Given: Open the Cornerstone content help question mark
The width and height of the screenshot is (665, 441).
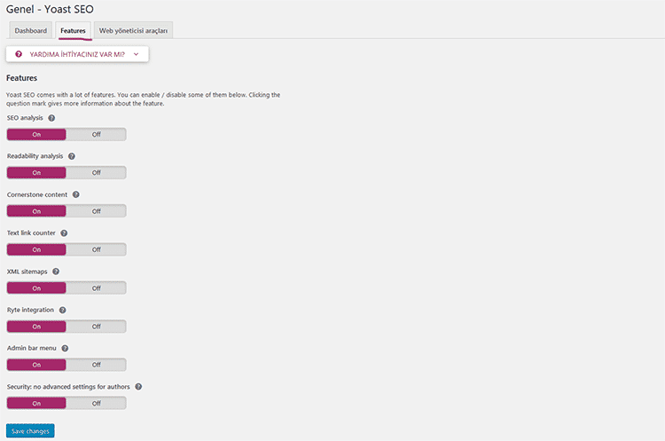Looking at the screenshot, I should pos(76,194).
